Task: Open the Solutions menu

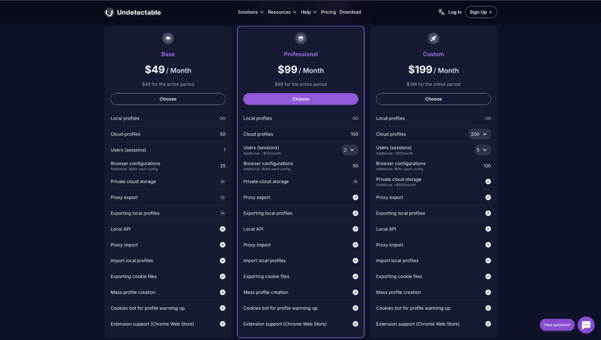Action: point(251,12)
